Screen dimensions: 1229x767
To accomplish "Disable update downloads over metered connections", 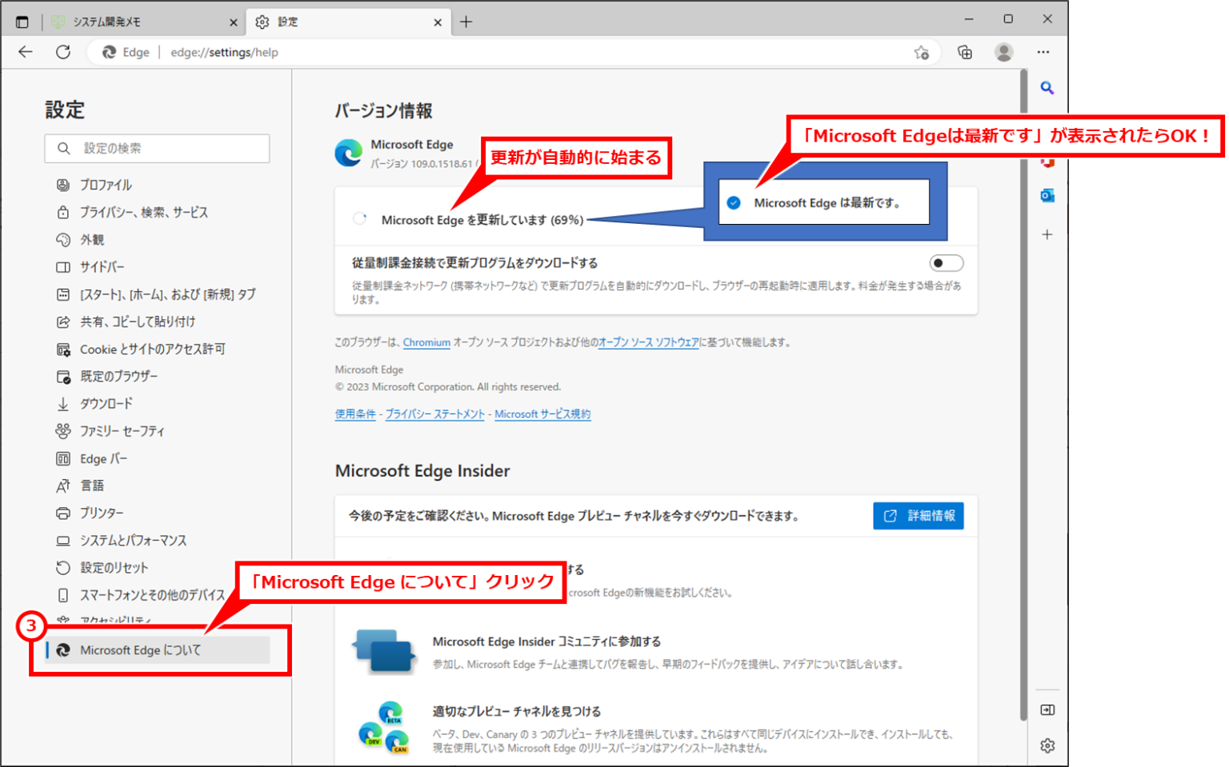I will pyautogui.click(x=946, y=262).
